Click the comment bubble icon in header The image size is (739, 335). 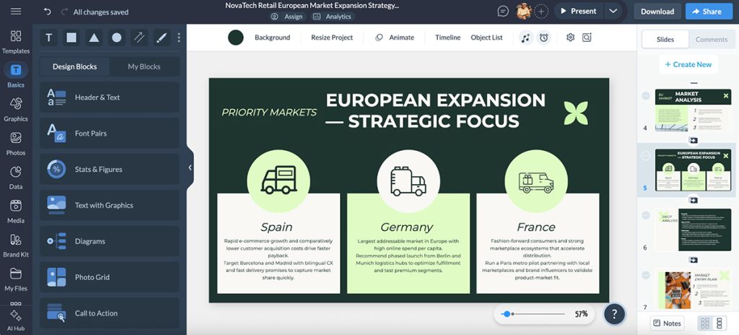503,12
